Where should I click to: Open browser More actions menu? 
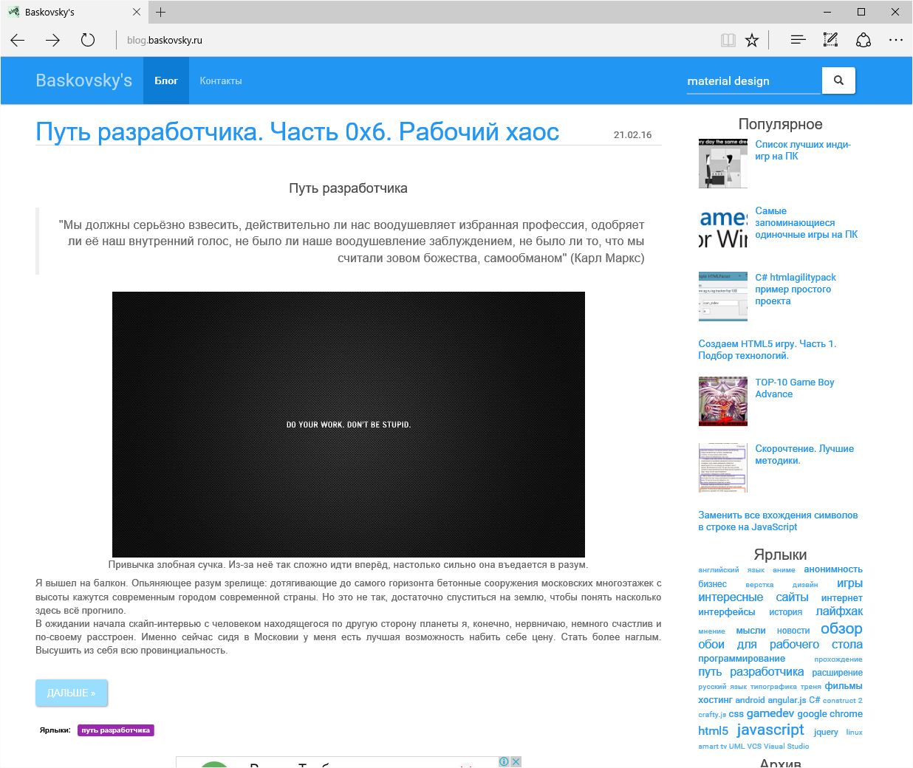(896, 40)
